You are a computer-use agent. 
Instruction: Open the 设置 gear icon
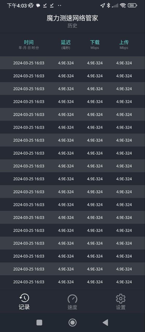click(x=121, y=299)
